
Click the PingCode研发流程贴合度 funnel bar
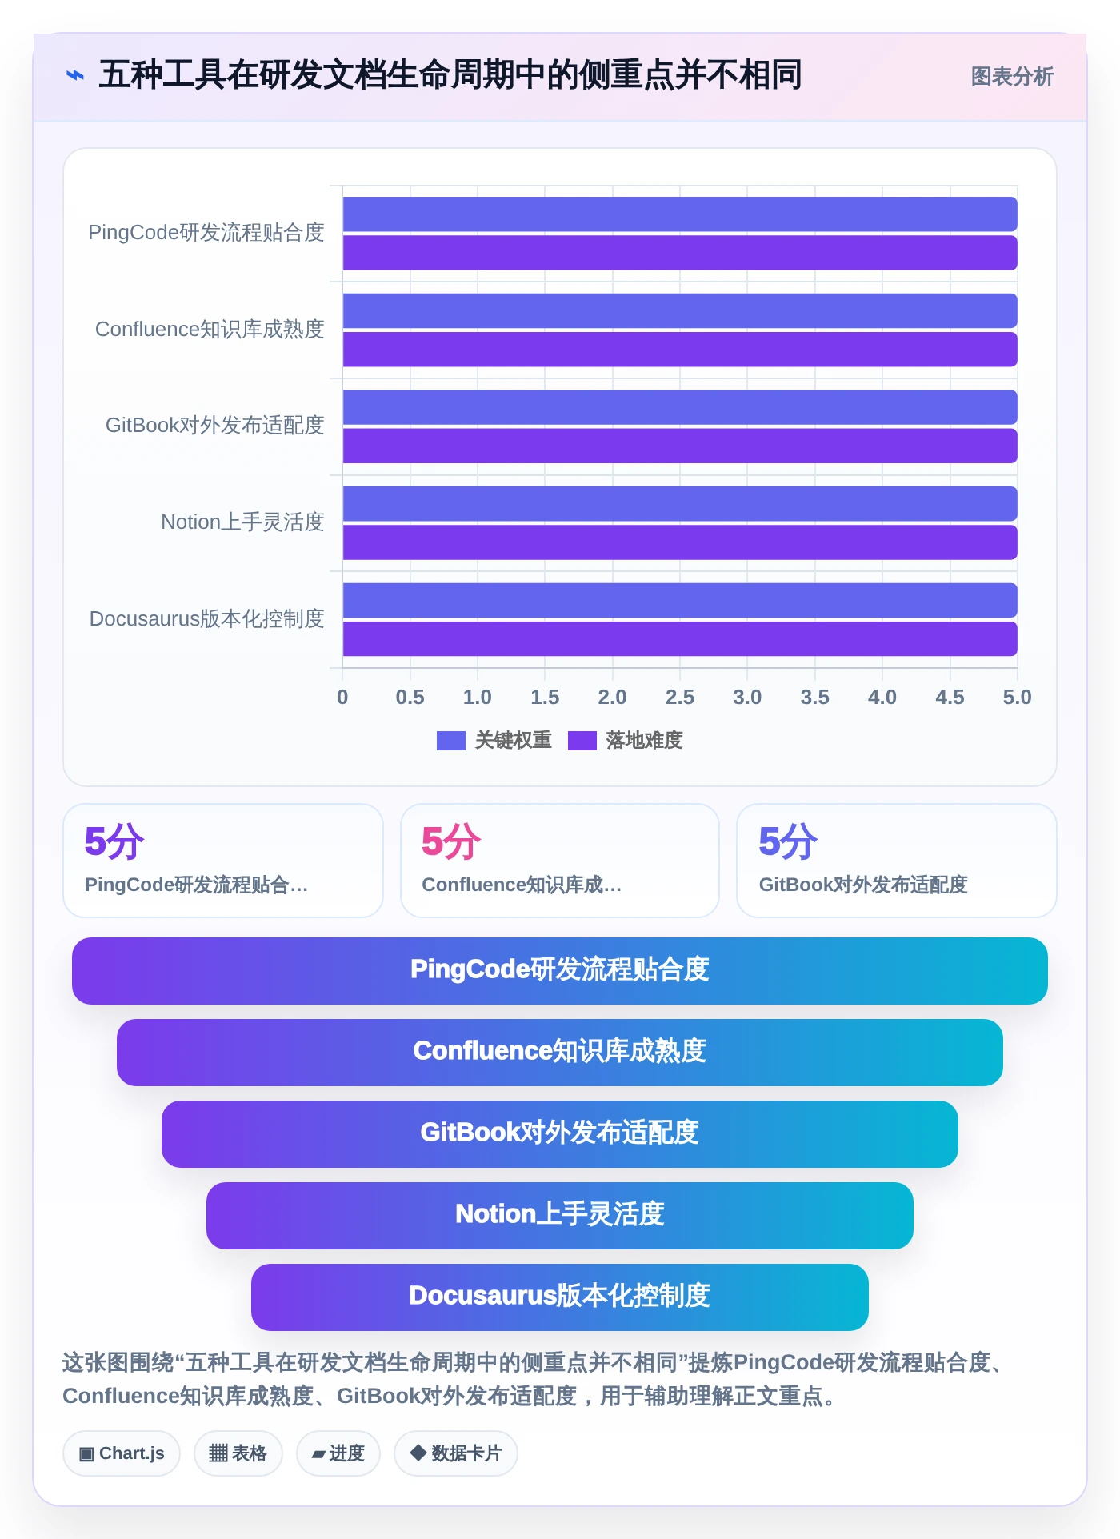click(x=560, y=971)
